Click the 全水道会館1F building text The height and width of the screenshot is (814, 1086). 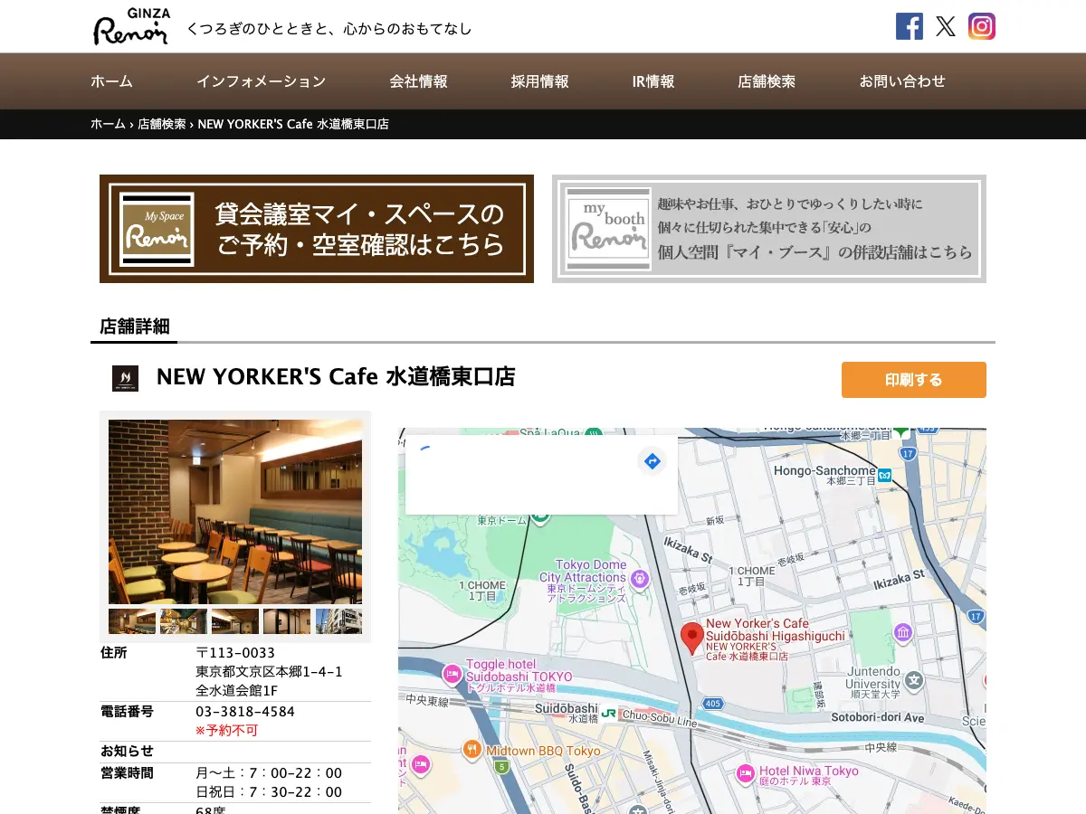point(236,691)
